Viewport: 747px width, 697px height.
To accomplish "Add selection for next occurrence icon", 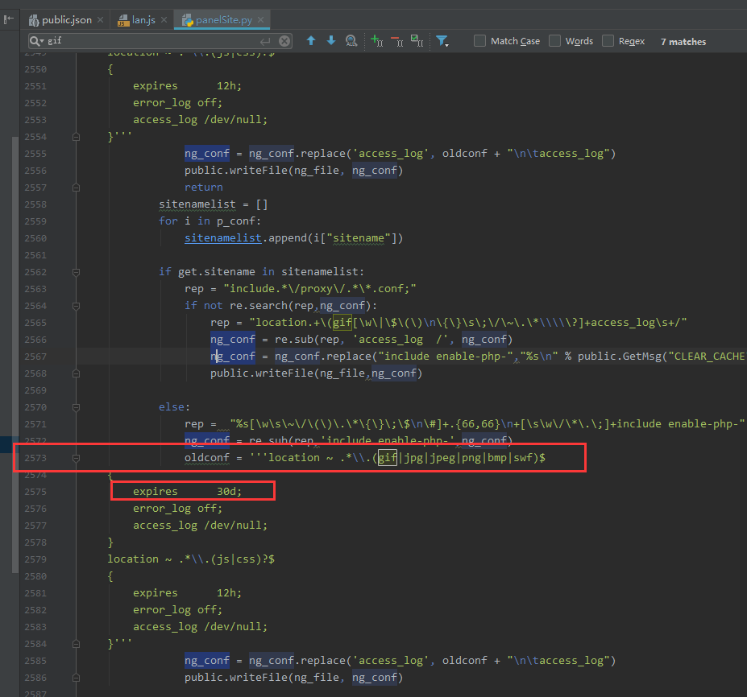I will pos(376,41).
